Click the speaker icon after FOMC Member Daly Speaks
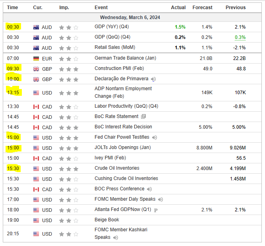The width and height of the screenshot is (265, 246). (x=160, y=200)
